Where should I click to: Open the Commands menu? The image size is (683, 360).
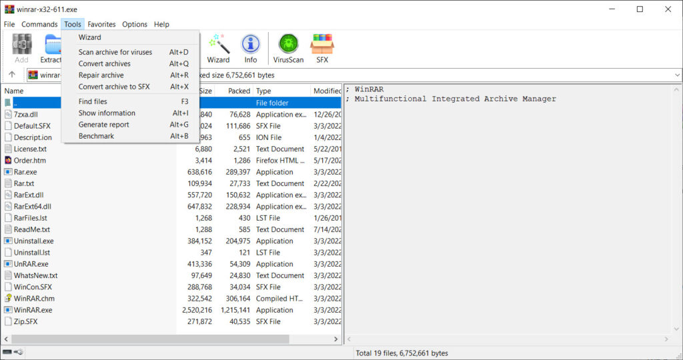click(x=39, y=24)
